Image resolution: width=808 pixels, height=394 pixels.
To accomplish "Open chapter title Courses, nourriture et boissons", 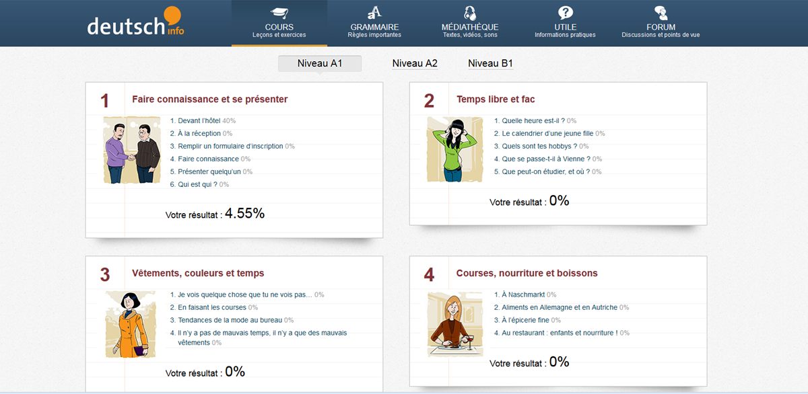I will tap(527, 274).
